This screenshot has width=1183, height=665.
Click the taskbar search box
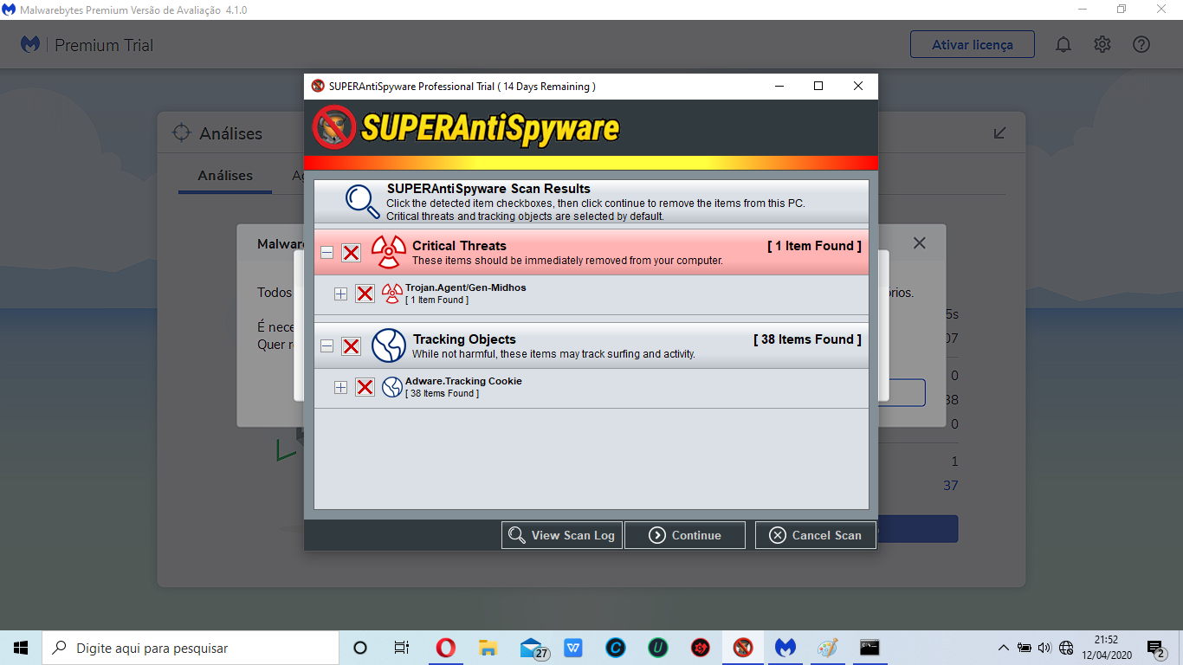(x=191, y=648)
